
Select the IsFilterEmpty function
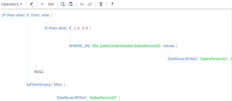click(x=38, y=85)
